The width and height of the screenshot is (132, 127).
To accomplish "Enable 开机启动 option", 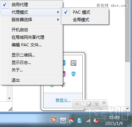I will pos(32,30).
